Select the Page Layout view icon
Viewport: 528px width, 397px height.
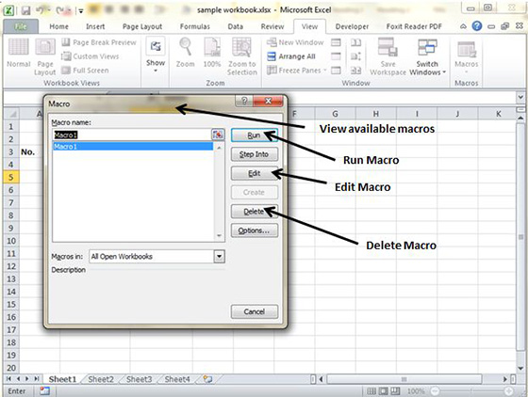pyautogui.click(x=45, y=56)
